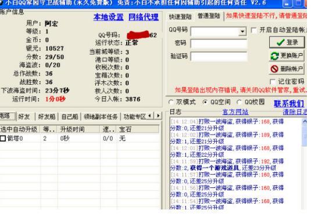Click the 宝石 column header
This screenshot has height=217, width=311.
tap(137, 129)
